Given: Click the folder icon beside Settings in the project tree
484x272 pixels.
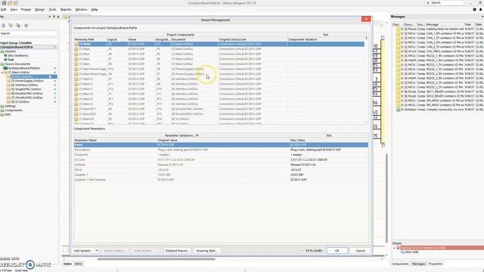Looking at the screenshot, I should click(2, 106).
